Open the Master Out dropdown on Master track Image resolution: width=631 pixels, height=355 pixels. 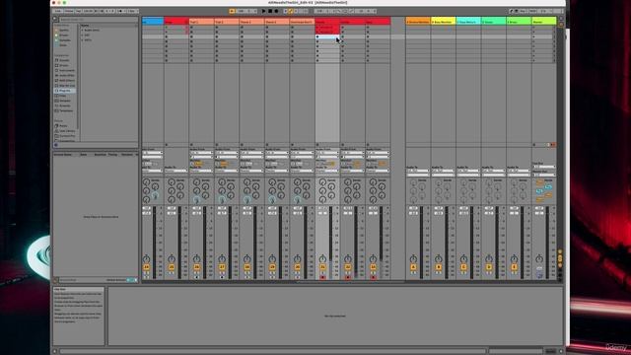click(544, 175)
